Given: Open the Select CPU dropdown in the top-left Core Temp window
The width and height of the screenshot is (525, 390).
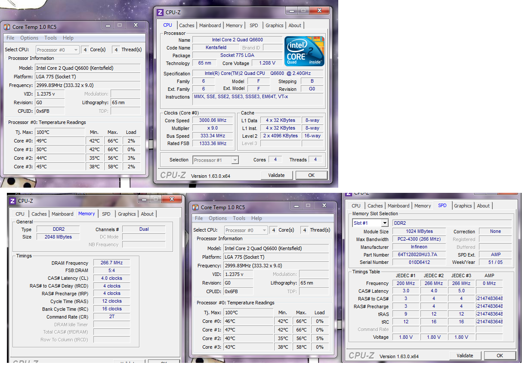Looking at the screenshot, I should tap(58, 50).
